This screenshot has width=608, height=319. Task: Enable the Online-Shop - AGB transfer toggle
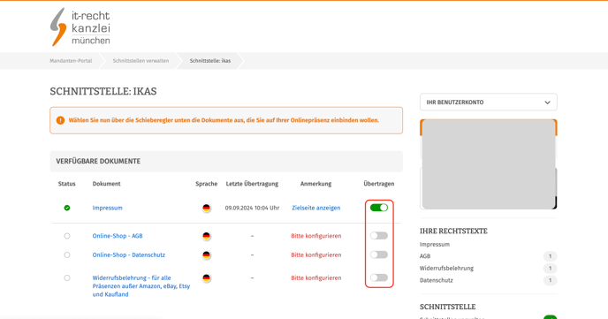click(x=379, y=236)
